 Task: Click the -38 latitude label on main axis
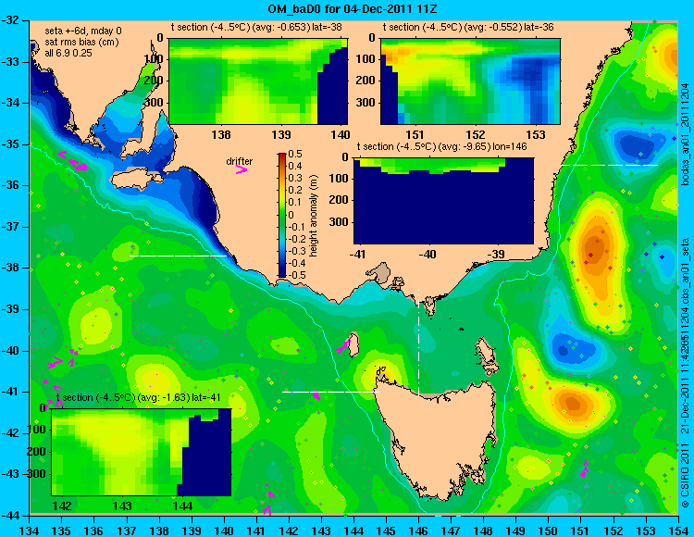pos(12,268)
